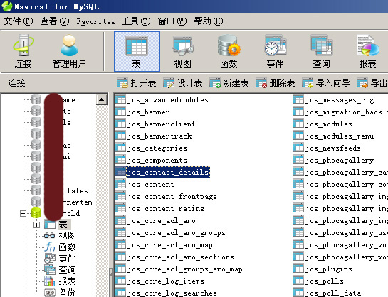
Task: Select the 报表 (Report) toolbar icon
Action: 367,51
